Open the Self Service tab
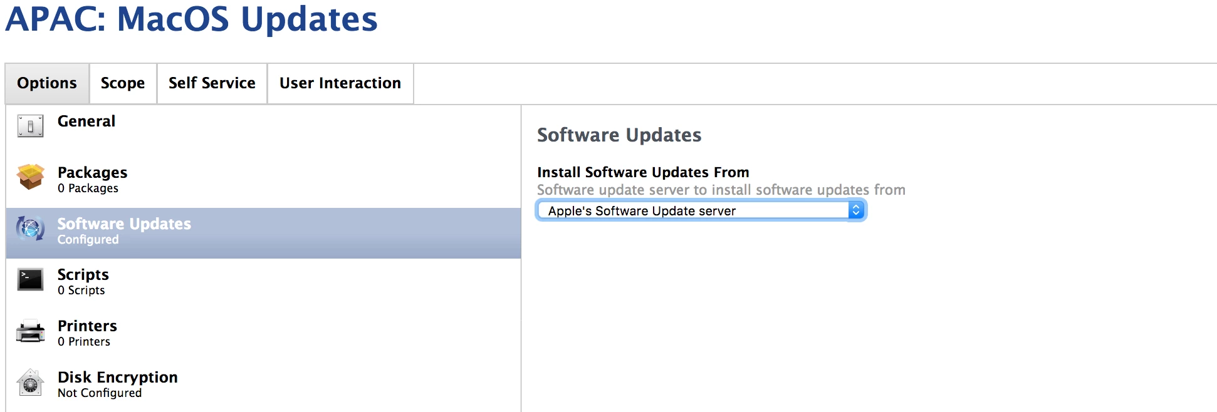 (212, 83)
